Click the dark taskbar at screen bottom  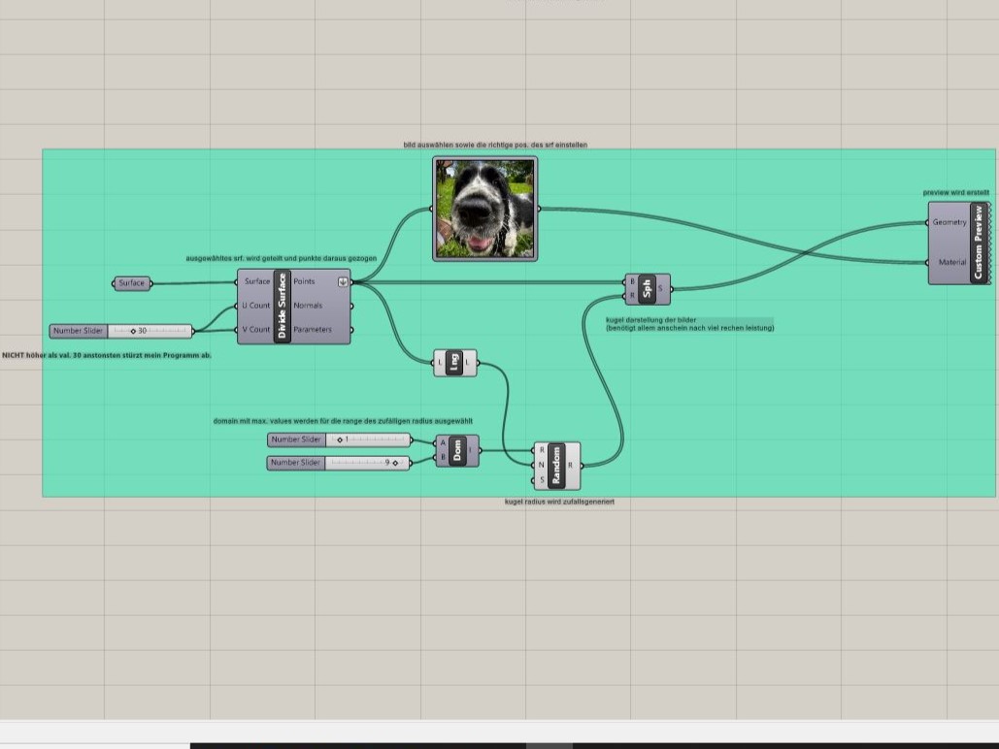583,743
